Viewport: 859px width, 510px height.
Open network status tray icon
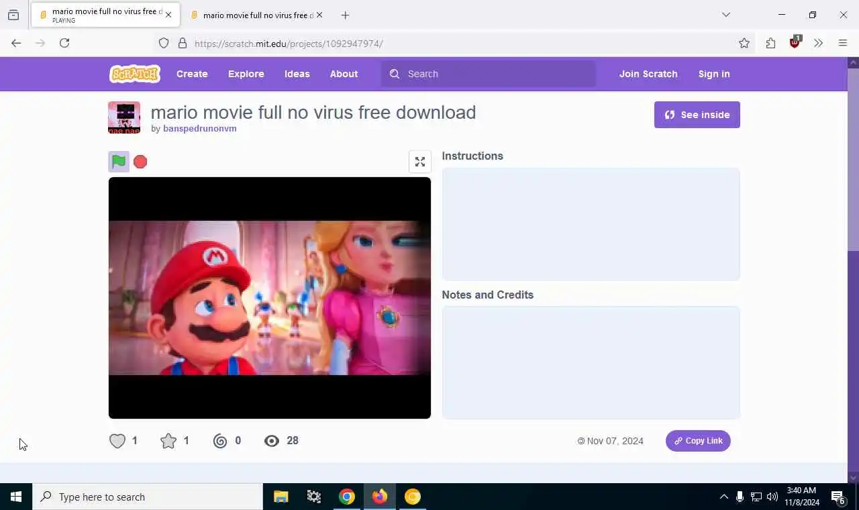tap(756, 497)
